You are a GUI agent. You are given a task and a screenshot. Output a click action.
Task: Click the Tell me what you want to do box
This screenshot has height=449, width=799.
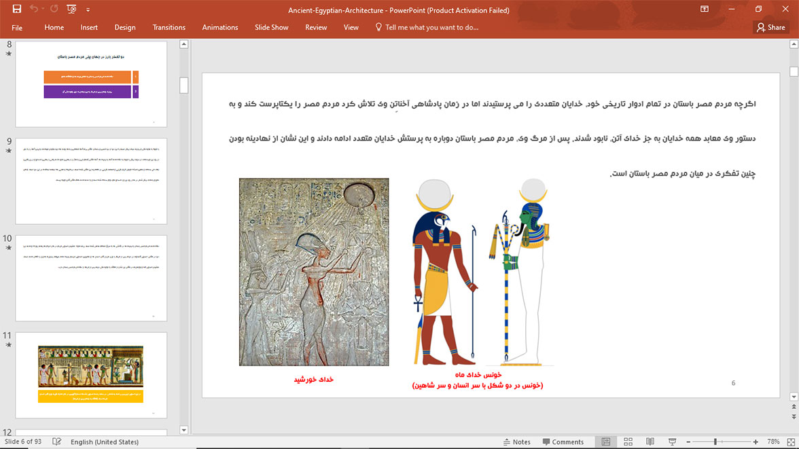[x=431, y=28]
